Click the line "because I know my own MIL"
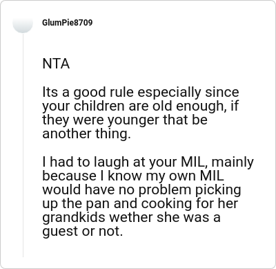 [133, 176]
